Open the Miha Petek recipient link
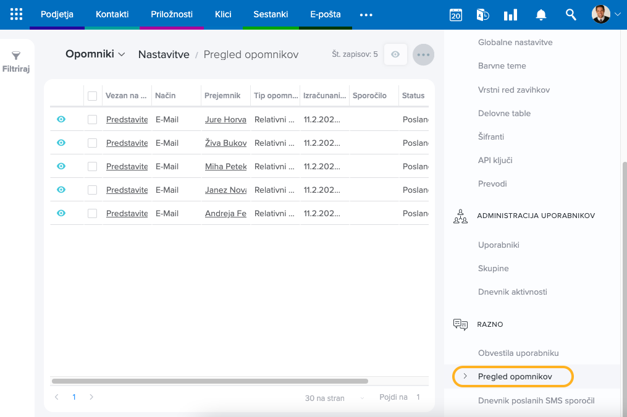627x417 pixels. pos(225,166)
